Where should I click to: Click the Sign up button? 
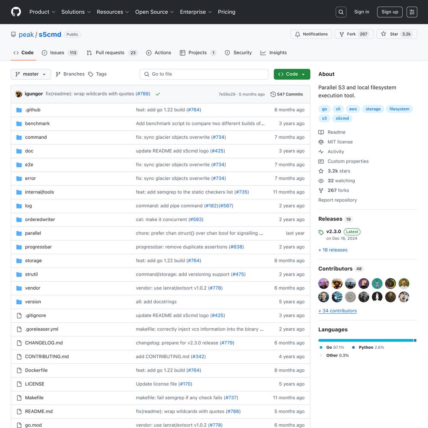coord(389,12)
